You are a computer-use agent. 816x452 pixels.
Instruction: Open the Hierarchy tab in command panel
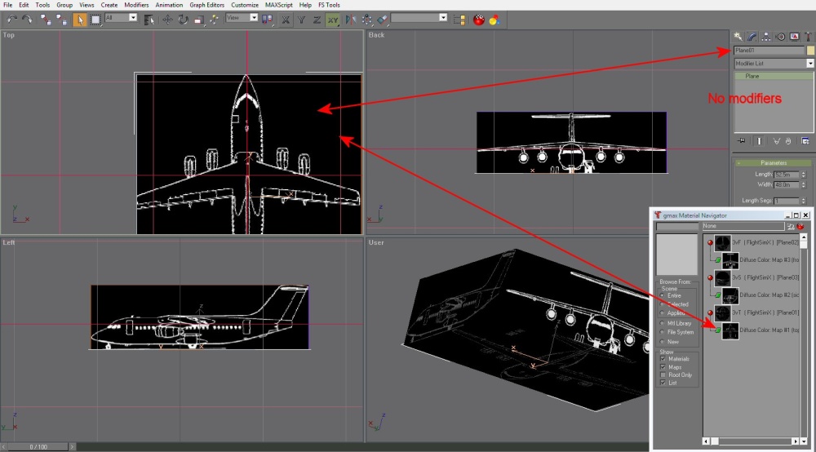point(766,36)
